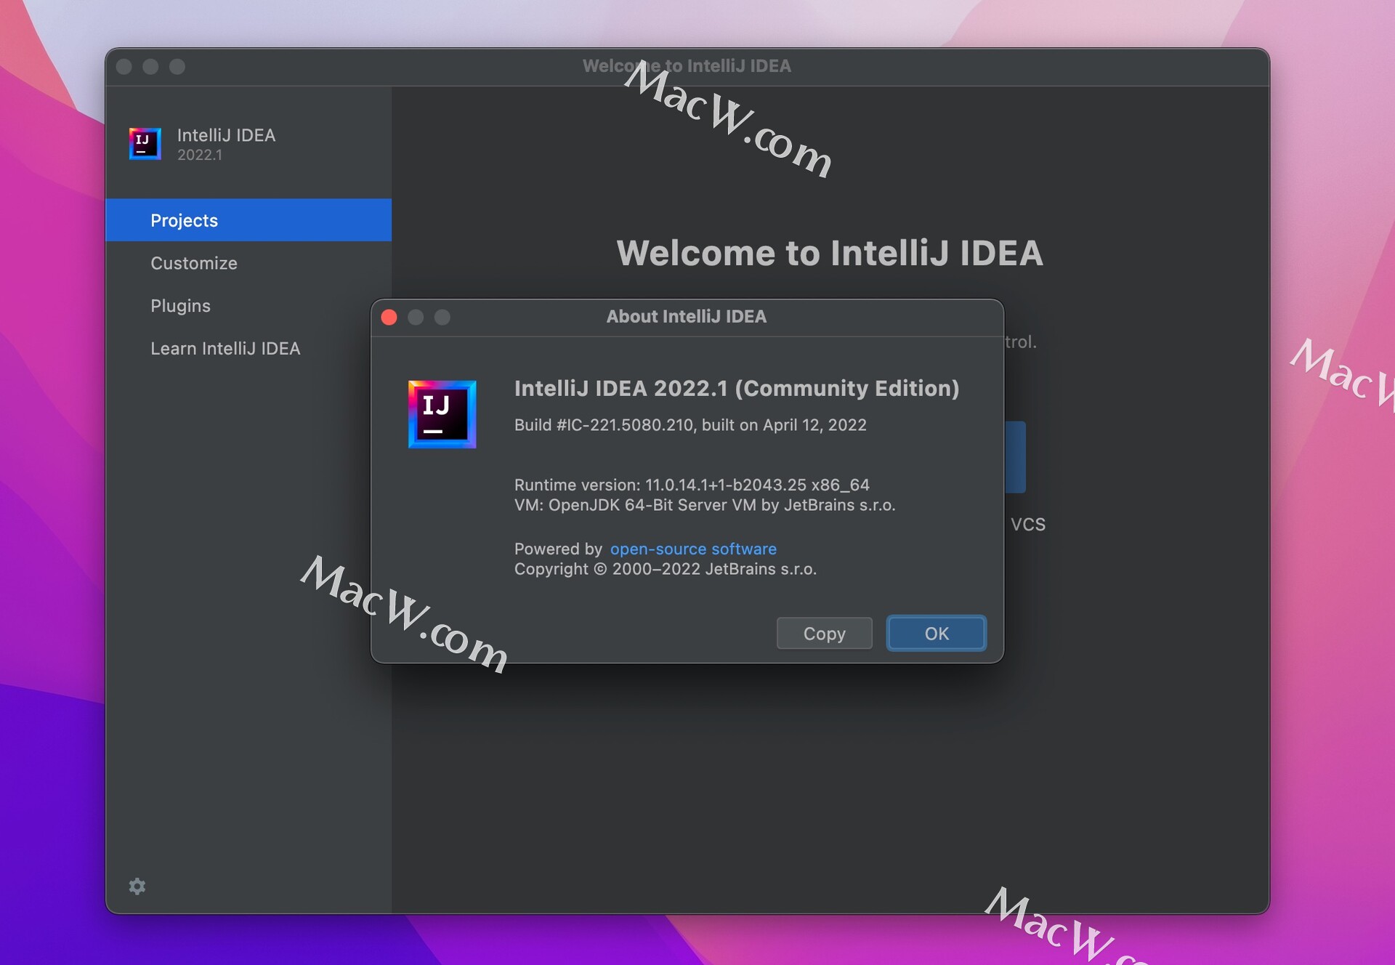Enable plugins list checkbox
The image size is (1395, 965).
click(x=180, y=305)
